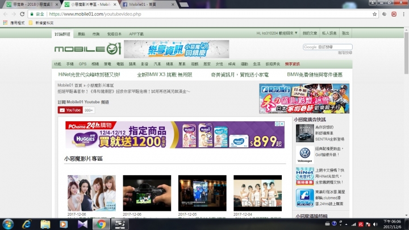This screenshot has height=230, width=409.
Task: Click the Mobile01 logo
Action: pyautogui.click(x=88, y=49)
